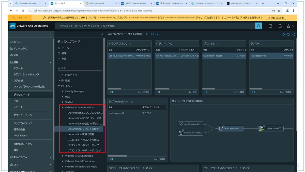305x172 pixels.
Task: Set dashboard as home using house icon
Action: pos(288,35)
